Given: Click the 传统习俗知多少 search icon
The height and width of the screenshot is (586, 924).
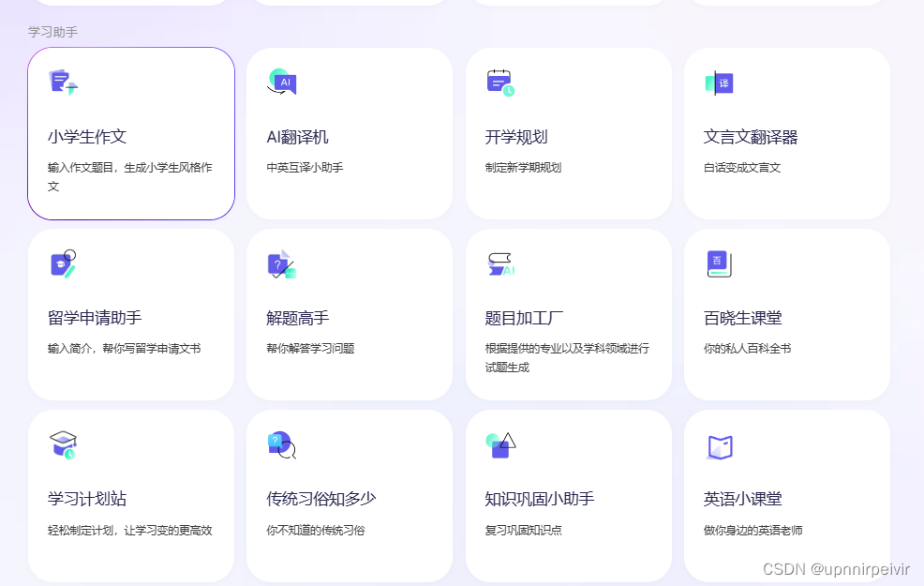Looking at the screenshot, I should pos(282,445).
